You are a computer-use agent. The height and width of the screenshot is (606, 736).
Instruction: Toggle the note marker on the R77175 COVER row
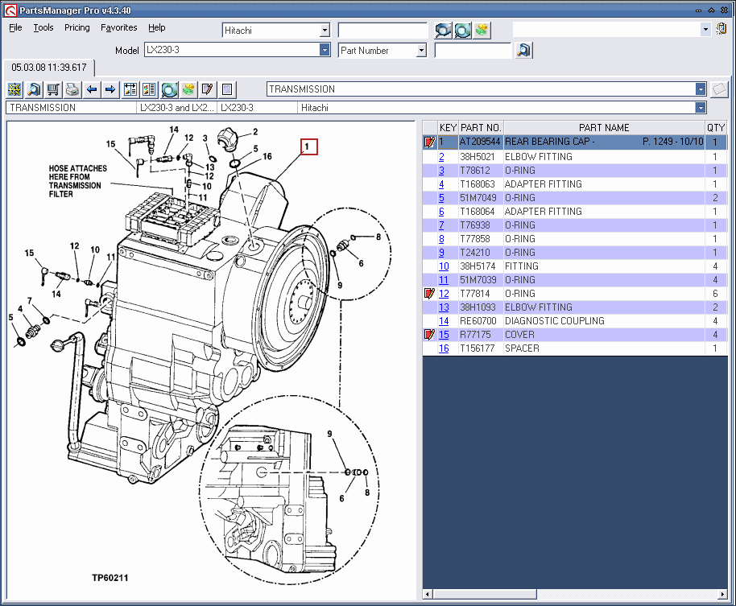430,334
